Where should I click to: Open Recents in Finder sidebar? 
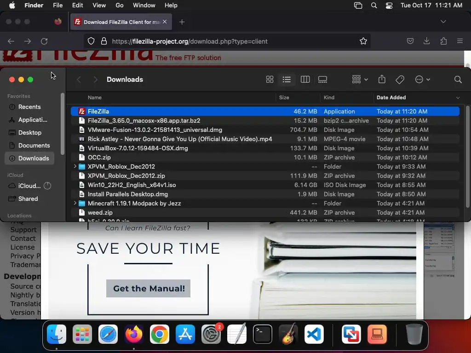point(29,107)
